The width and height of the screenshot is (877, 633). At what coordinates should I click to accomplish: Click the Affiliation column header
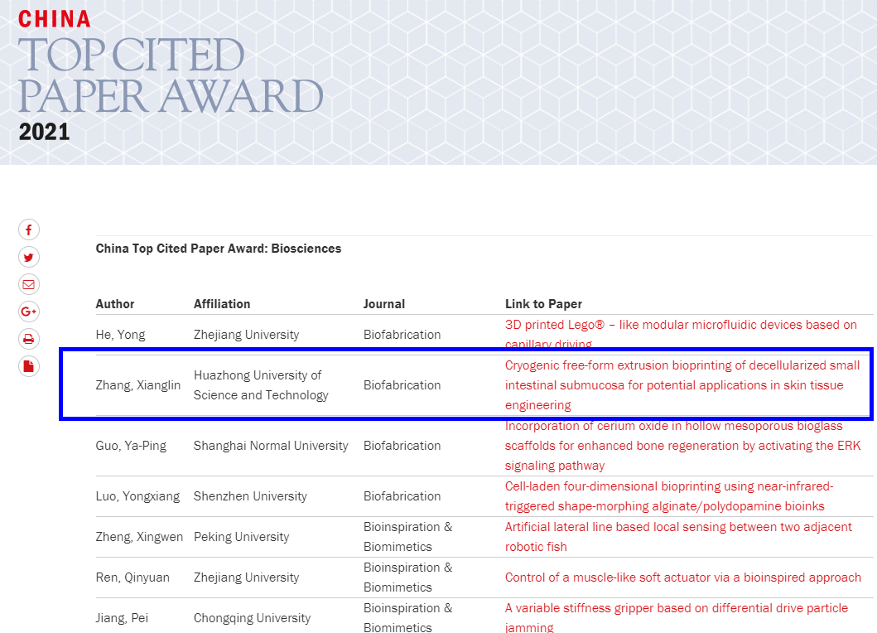point(222,304)
